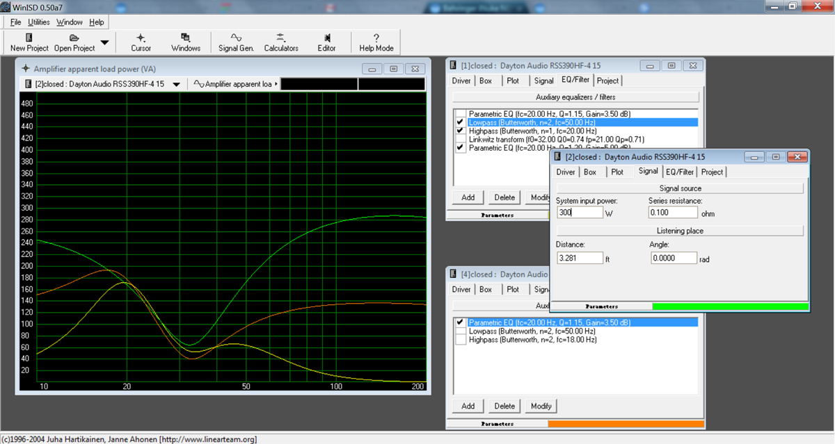The height and width of the screenshot is (444, 835).
Task: Enable the Lowpass filter in the [4]closed window
Action: coord(460,331)
